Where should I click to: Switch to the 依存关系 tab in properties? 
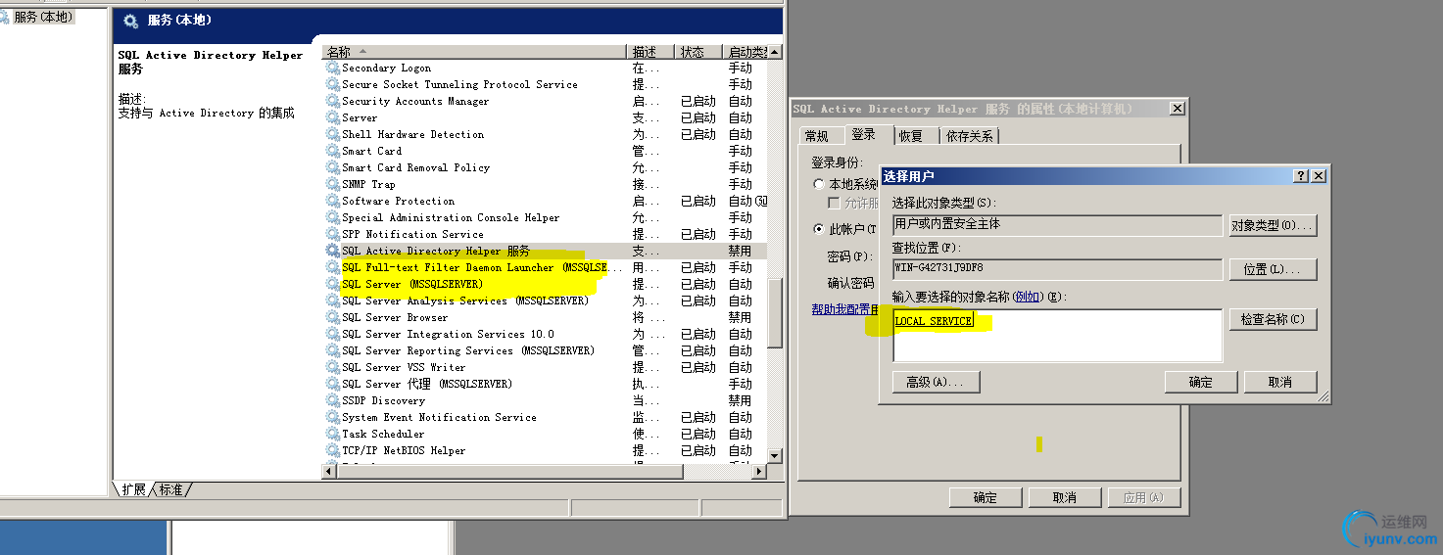[970, 136]
